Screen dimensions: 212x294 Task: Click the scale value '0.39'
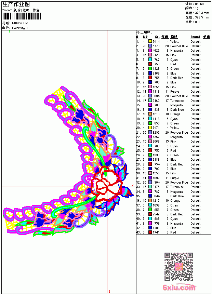click(198, 22)
